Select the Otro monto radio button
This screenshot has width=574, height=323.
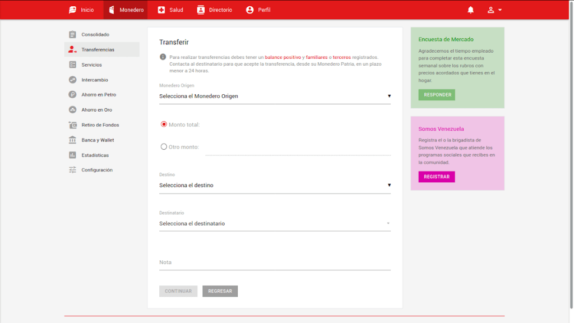(x=164, y=147)
